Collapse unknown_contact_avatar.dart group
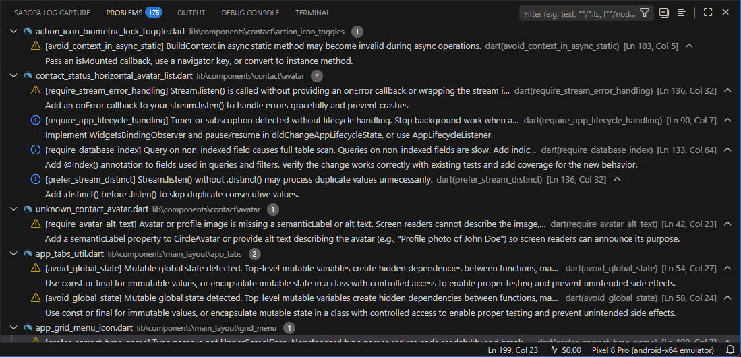 coord(13,209)
